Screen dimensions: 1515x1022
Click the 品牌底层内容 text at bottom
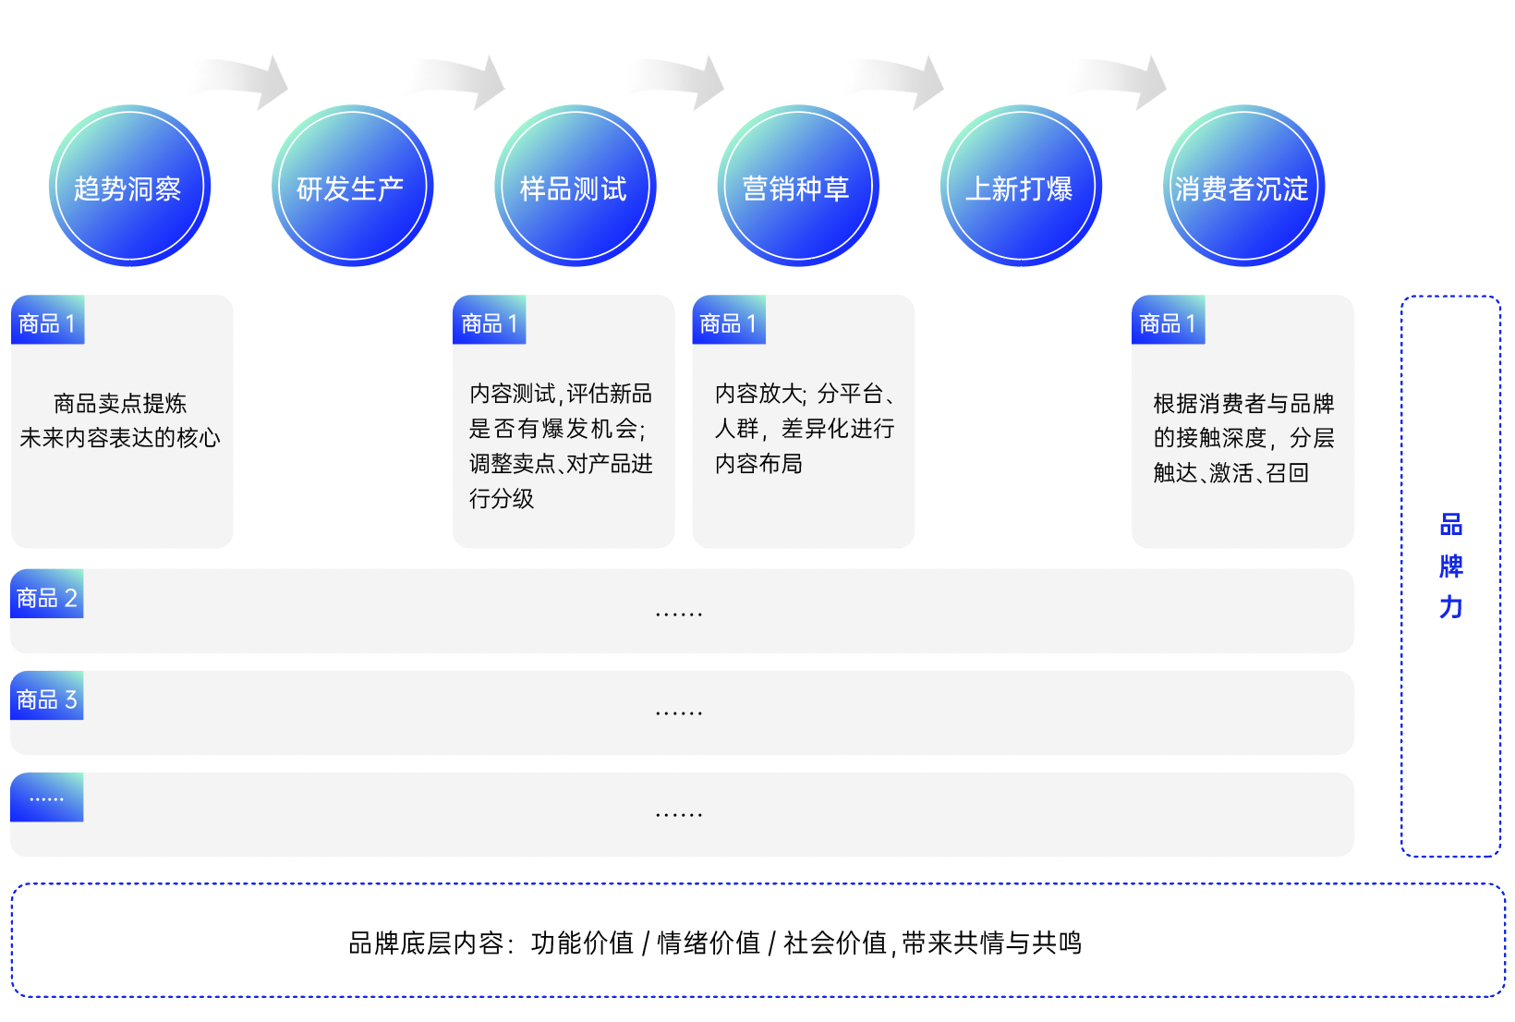[x=714, y=943]
